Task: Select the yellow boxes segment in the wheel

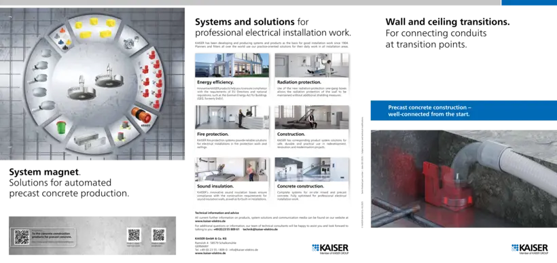Action: 94,29
